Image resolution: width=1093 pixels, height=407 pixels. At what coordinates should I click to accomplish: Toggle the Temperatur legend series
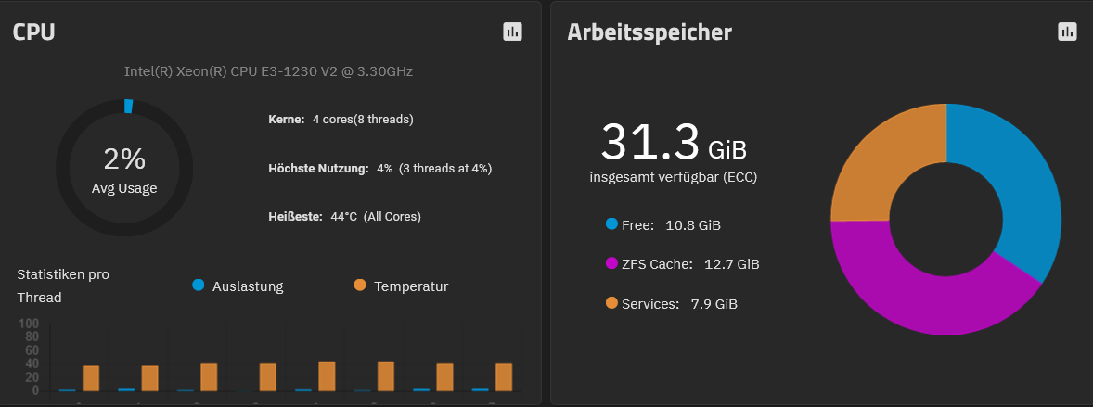tap(401, 286)
